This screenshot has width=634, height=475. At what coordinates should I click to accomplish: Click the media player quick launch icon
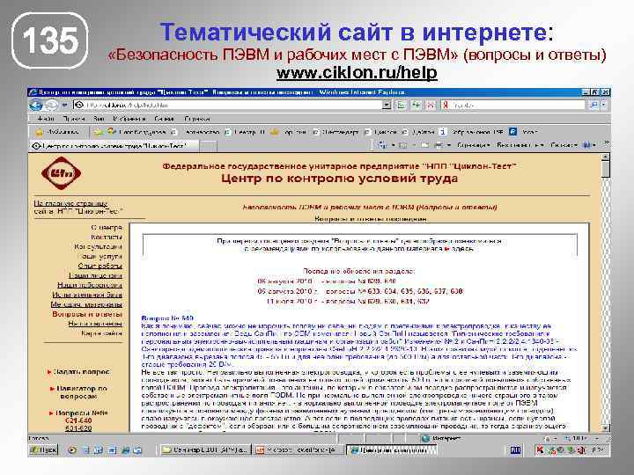72,450
